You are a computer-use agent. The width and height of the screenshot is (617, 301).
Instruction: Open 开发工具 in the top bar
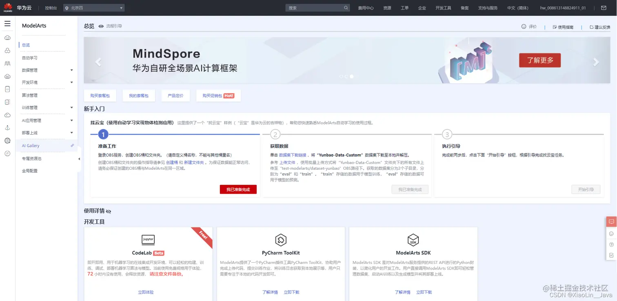[x=443, y=8]
